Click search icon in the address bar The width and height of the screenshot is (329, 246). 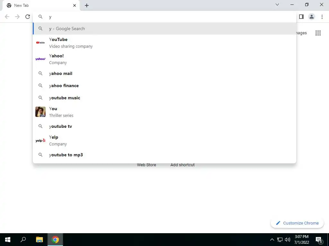pos(40,17)
